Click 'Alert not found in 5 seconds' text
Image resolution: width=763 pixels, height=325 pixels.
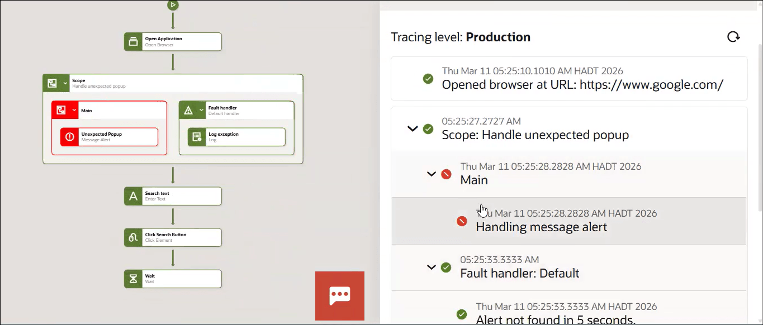pyautogui.click(x=556, y=319)
